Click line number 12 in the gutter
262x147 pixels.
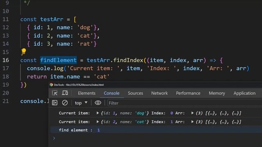click(6, 27)
